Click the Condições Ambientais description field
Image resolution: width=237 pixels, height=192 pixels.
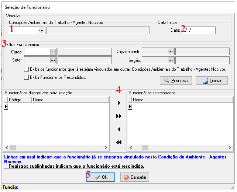coord(98,31)
